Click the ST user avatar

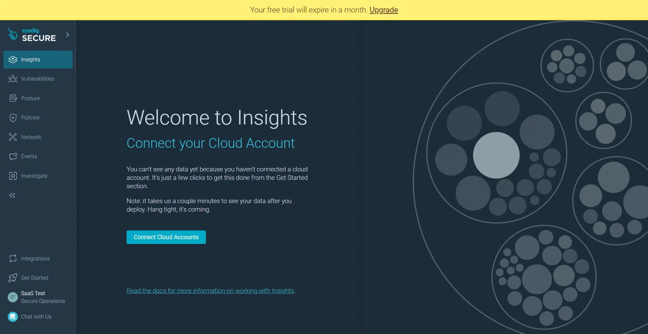point(13,297)
